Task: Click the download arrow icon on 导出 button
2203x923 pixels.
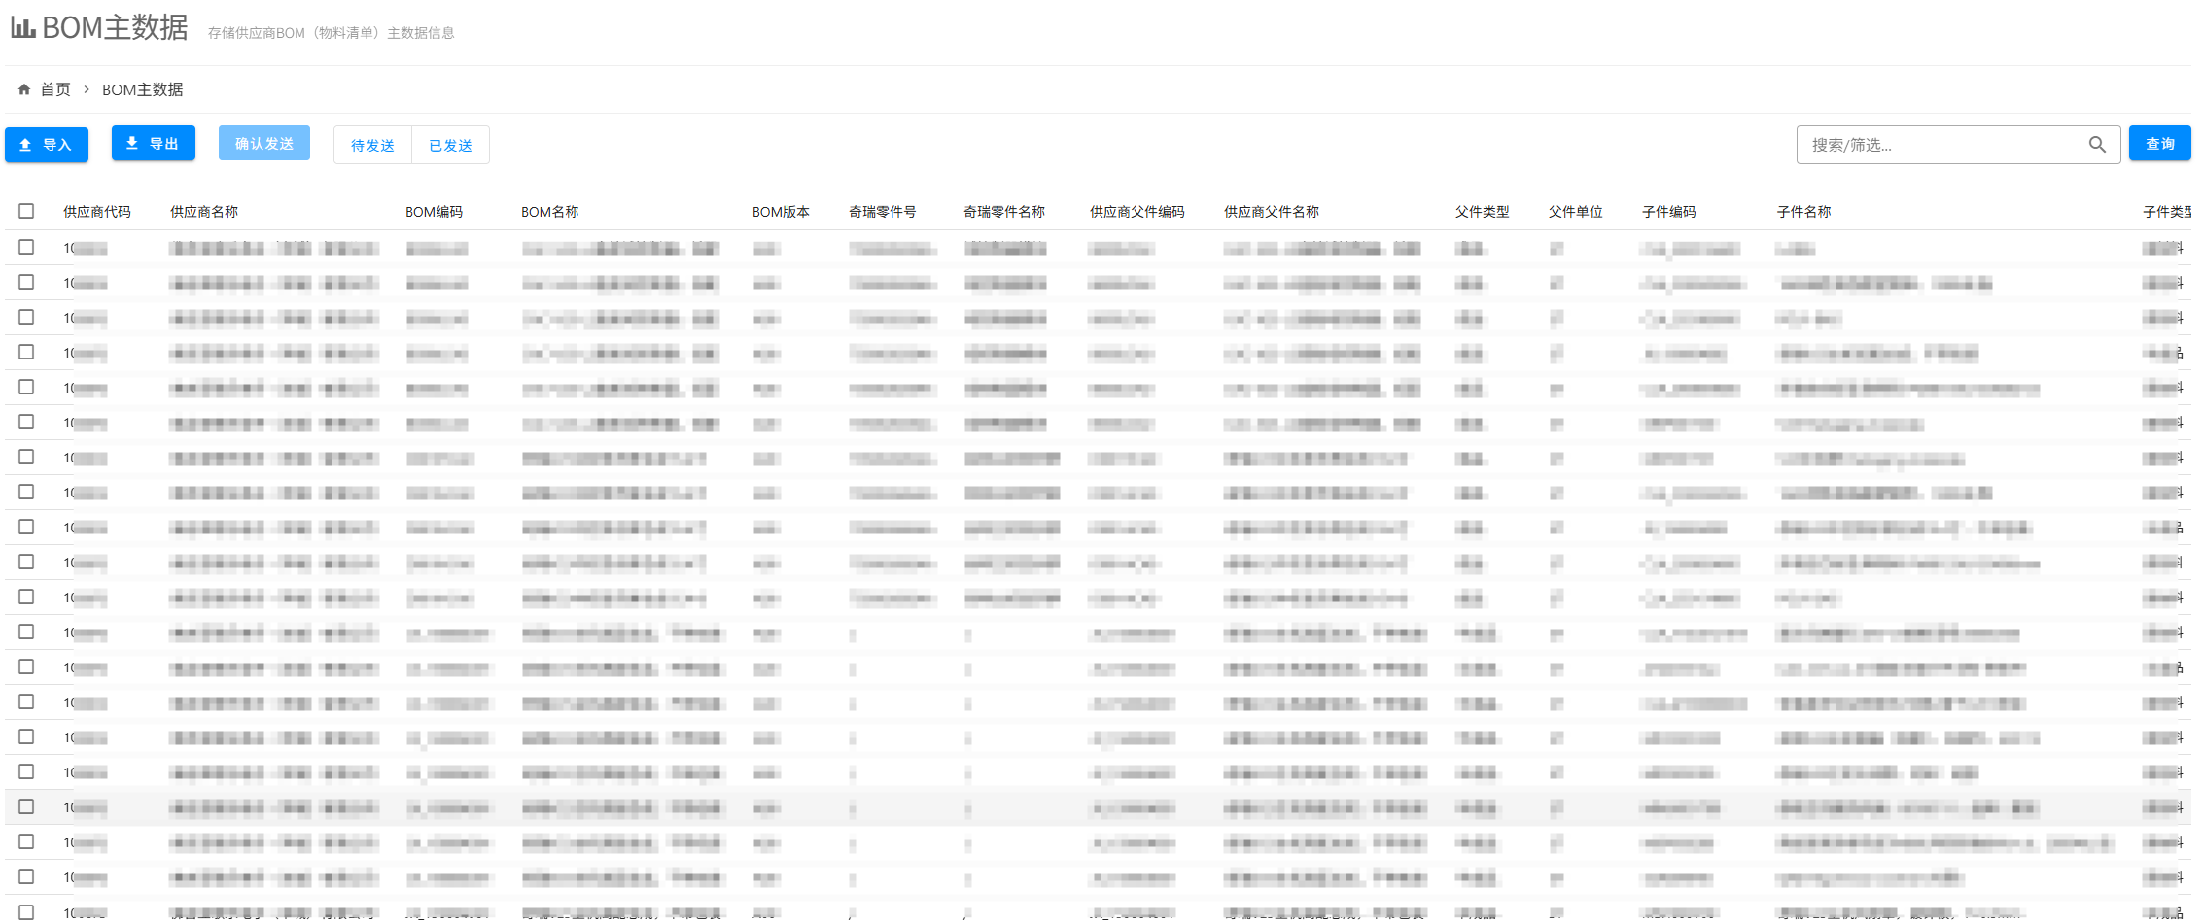Action: (x=132, y=143)
